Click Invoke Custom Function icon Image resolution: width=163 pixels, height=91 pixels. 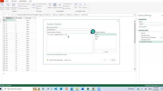pyautogui.click(x=14, y=6)
